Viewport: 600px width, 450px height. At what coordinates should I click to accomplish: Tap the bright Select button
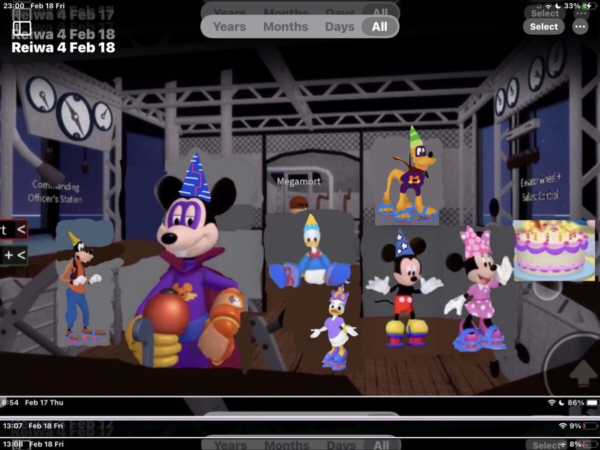click(x=544, y=26)
